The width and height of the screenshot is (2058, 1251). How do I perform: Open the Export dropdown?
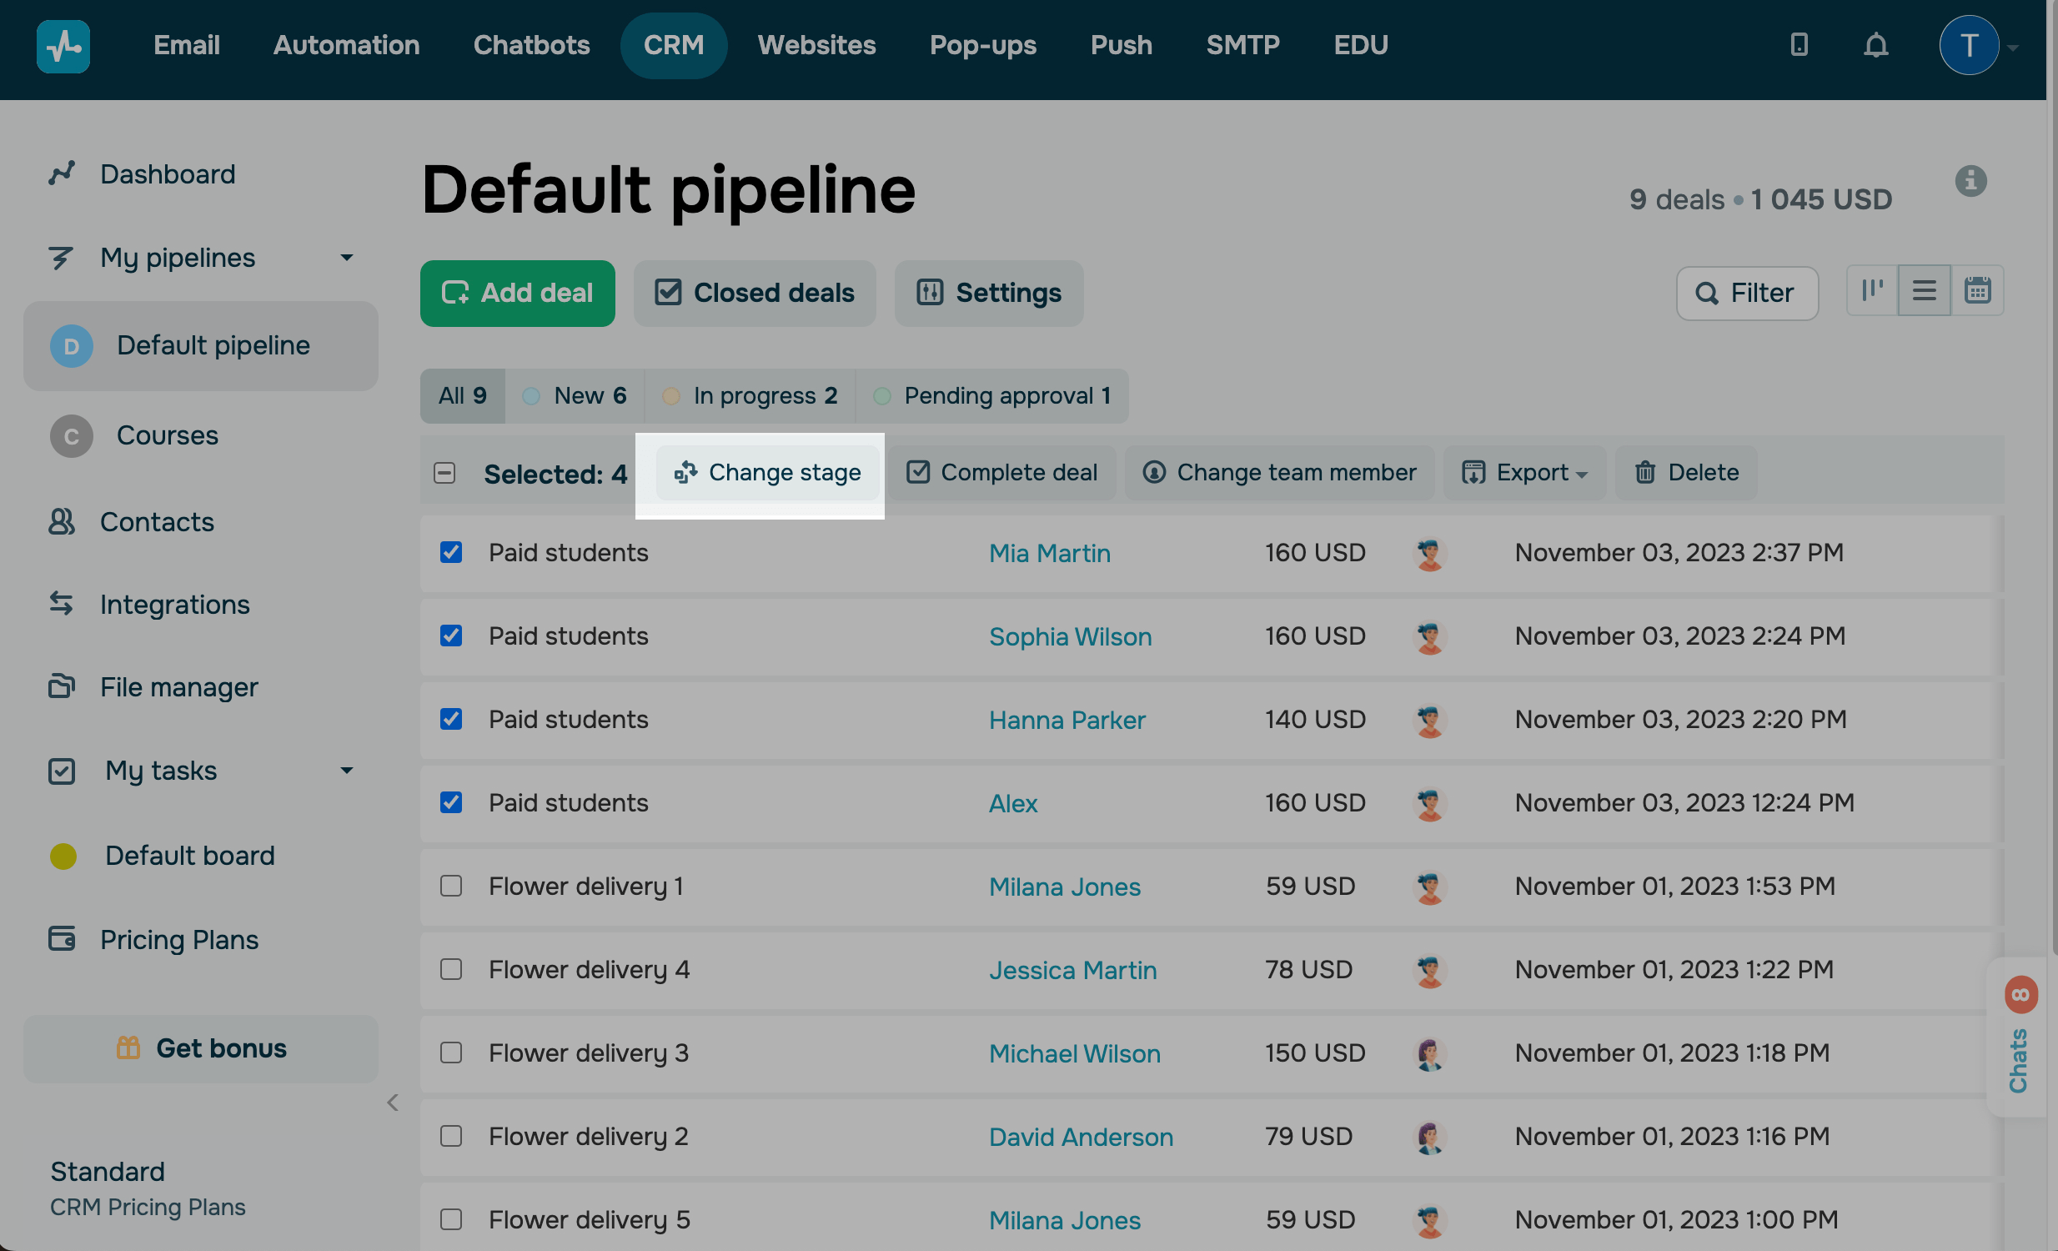pyautogui.click(x=1524, y=473)
